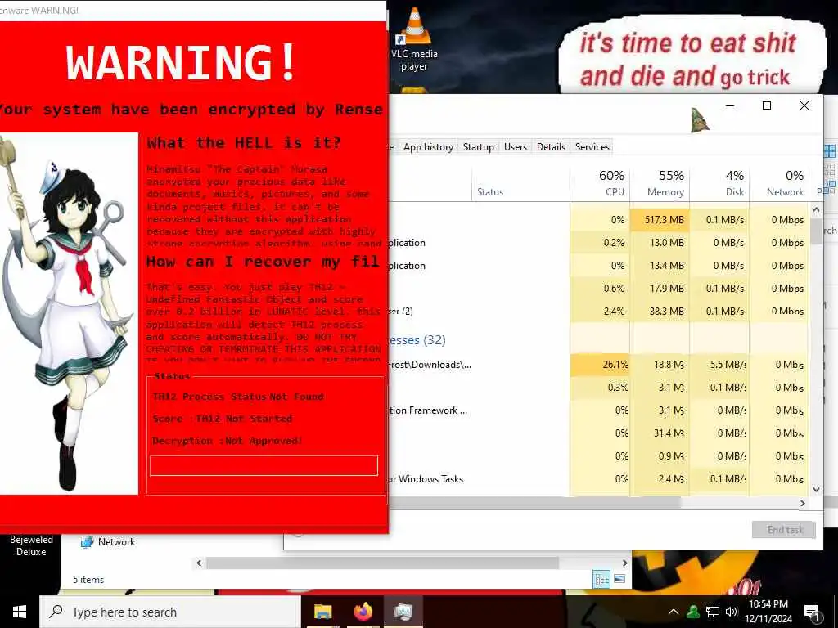This screenshot has width=838, height=628.
Task: Click the green user tray icon
Action: [693, 612]
